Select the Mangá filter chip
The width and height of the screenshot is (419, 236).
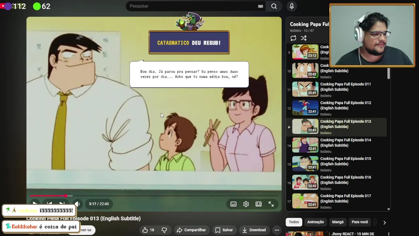click(338, 222)
